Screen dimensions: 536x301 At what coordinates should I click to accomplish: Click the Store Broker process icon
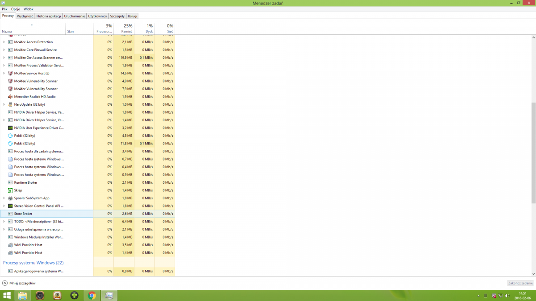tap(10, 214)
